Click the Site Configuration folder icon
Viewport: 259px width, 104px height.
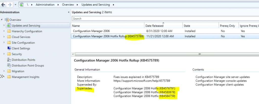(9, 43)
